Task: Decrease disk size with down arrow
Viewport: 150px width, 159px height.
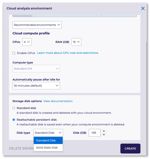Action: click(104, 135)
